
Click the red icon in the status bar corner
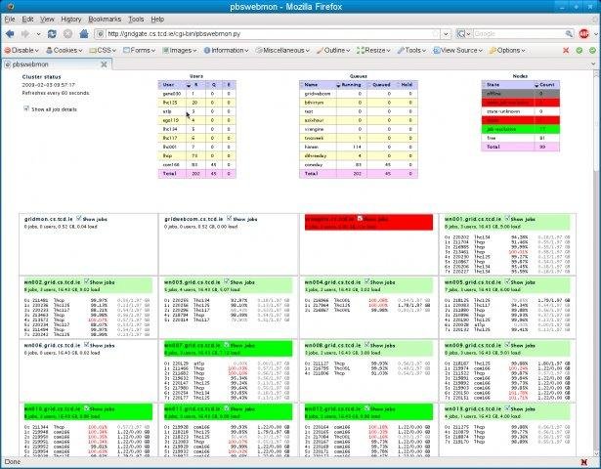click(584, 462)
